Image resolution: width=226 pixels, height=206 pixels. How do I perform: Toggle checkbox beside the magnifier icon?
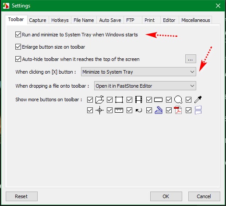pos(169,100)
